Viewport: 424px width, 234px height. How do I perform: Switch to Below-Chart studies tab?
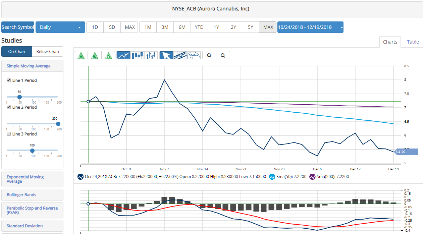point(48,52)
